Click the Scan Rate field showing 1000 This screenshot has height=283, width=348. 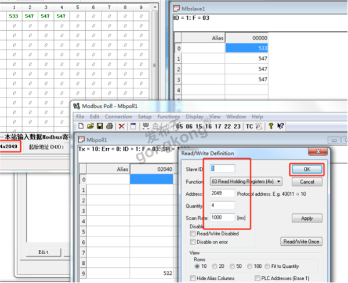click(x=222, y=217)
